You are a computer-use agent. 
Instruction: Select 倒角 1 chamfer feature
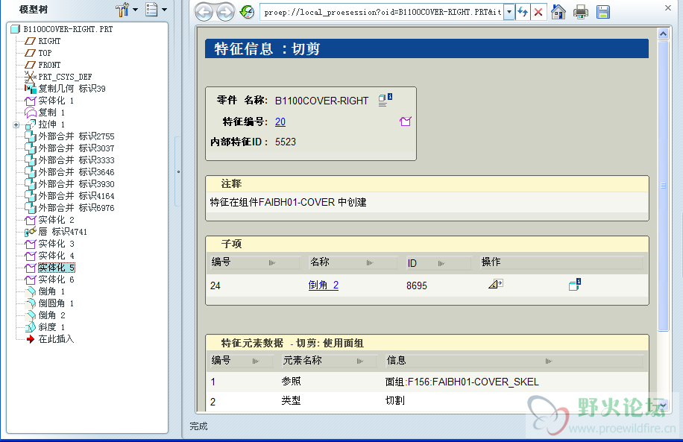(x=51, y=291)
